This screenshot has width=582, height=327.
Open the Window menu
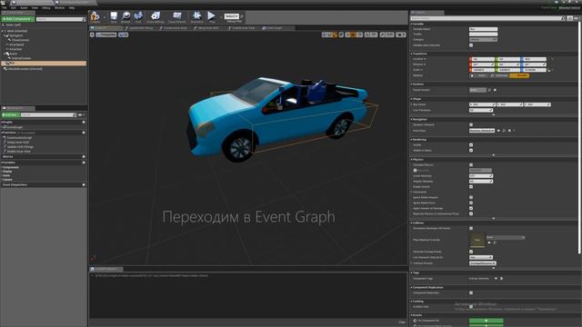pos(59,8)
